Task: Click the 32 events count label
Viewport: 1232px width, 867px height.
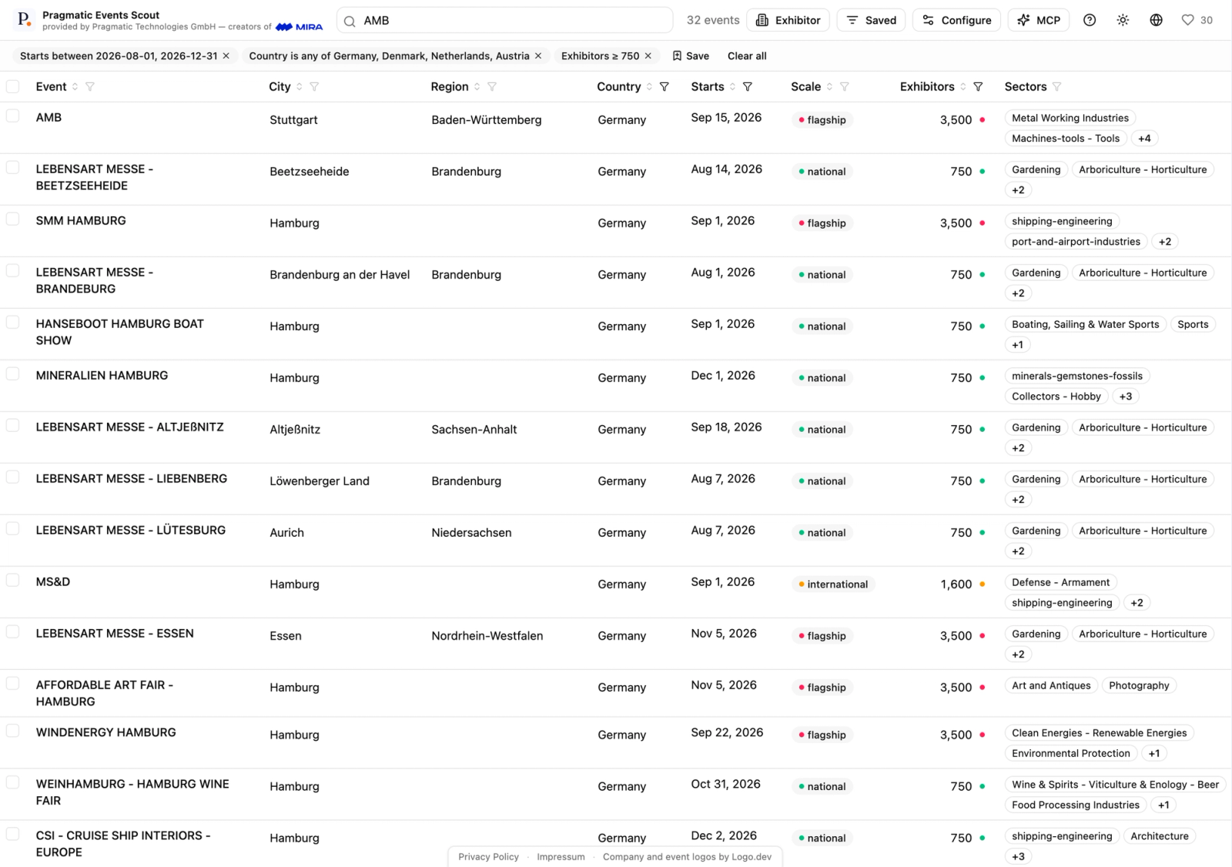Action: [713, 21]
